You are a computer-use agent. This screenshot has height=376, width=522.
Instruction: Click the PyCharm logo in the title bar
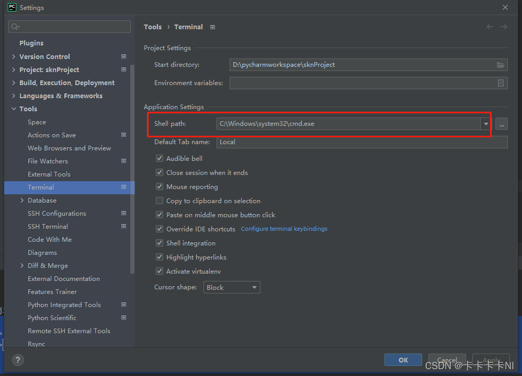pyautogui.click(x=11, y=7)
